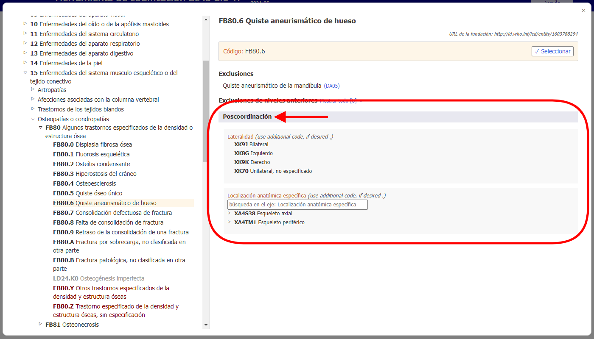The image size is (594, 339).
Task: Open LD24.K0 Osteogénesis imperfecta
Action: (99, 278)
